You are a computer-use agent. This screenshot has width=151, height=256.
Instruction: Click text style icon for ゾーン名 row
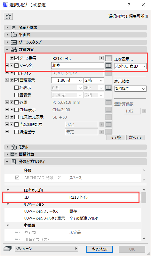tap(108, 65)
